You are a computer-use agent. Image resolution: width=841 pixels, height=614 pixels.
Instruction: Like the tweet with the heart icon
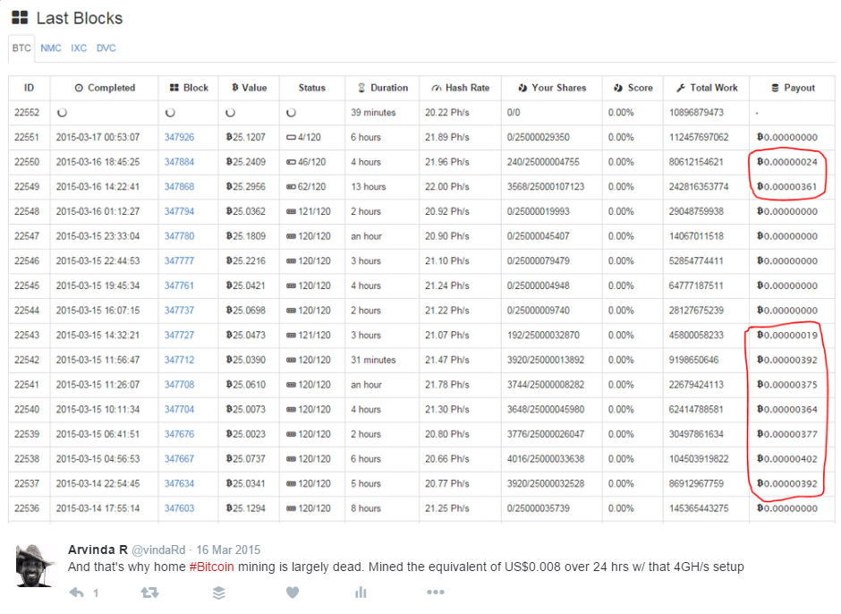tap(293, 593)
